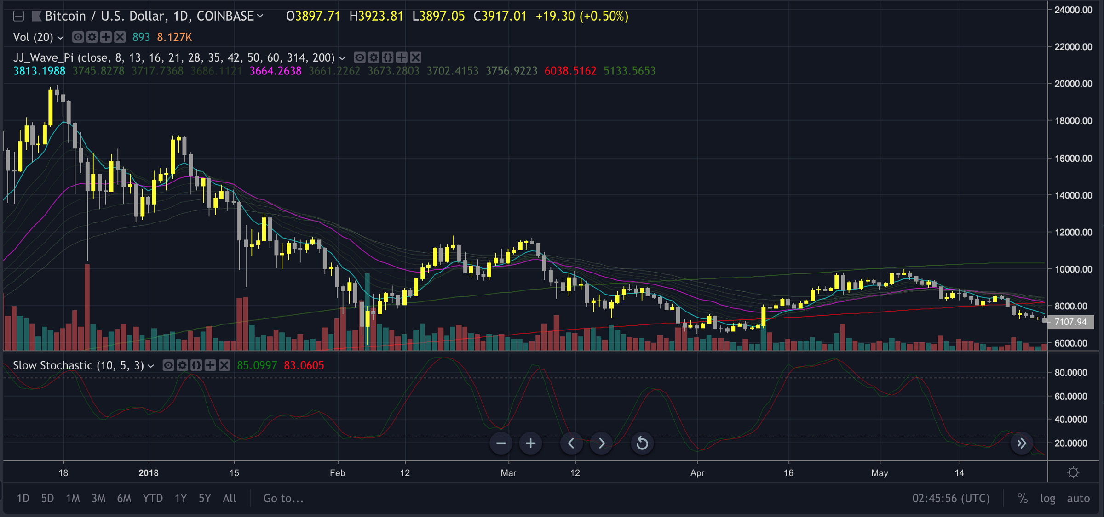Image resolution: width=1104 pixels, height=517 pixels.
Task: Expand the Bitcoin / U.S. Dollar symbol dropdown
Action: point(260,16)
